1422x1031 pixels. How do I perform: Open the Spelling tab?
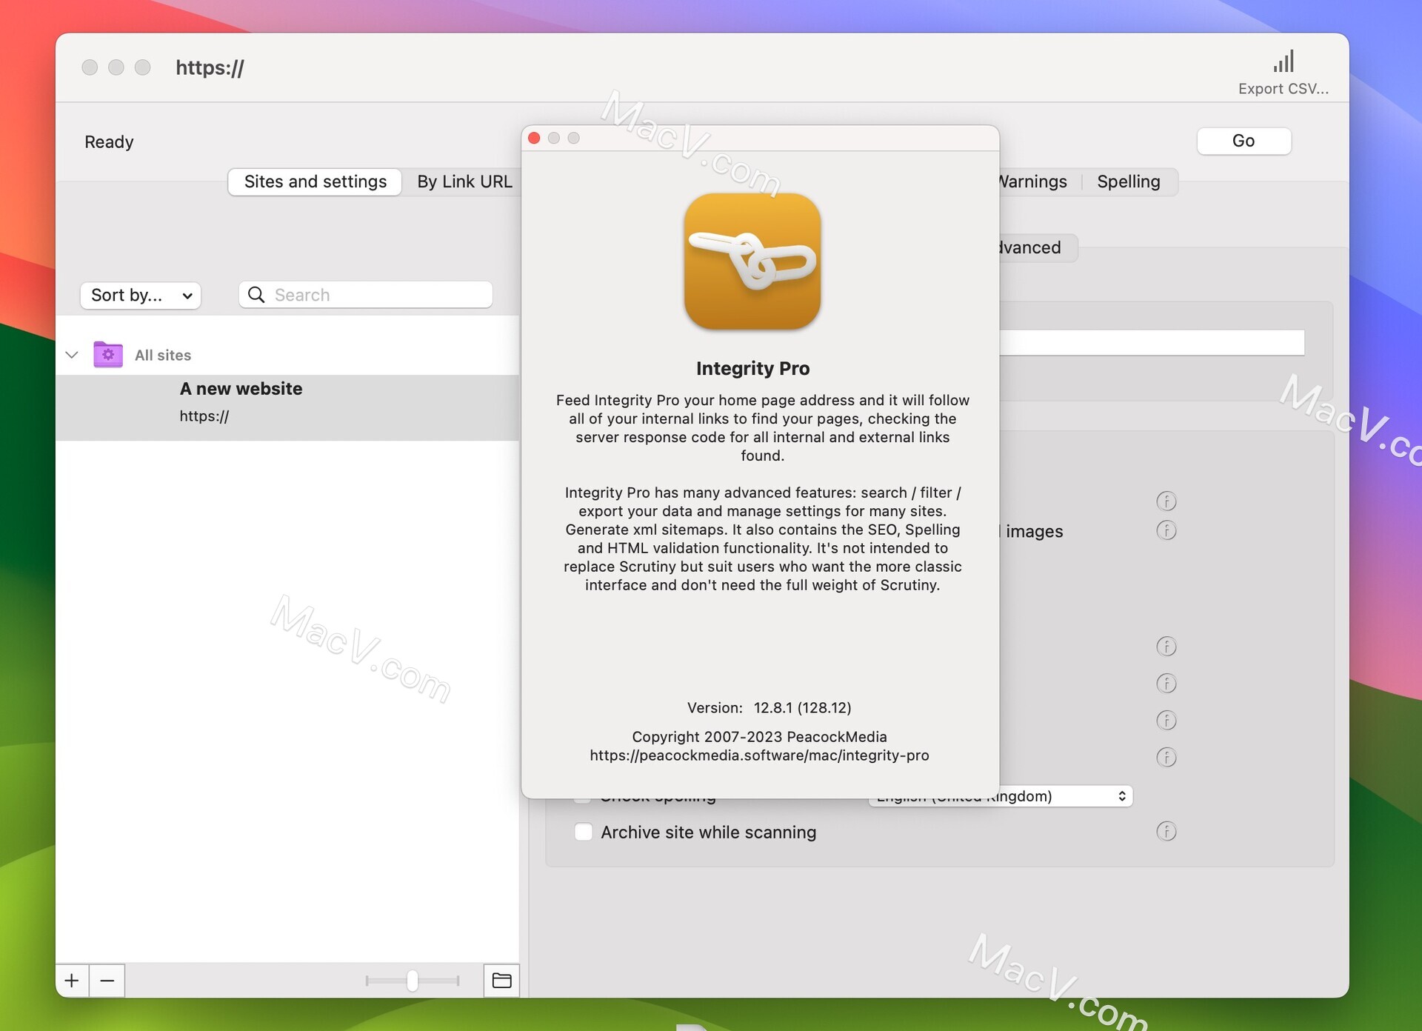1128,181
